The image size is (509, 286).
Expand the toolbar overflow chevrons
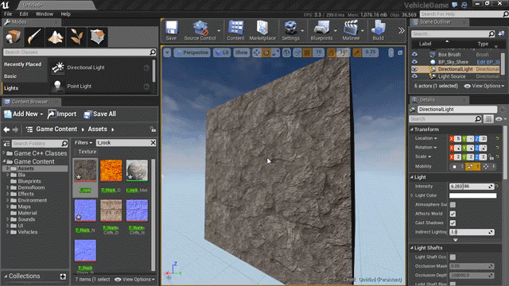coord(402,30)
